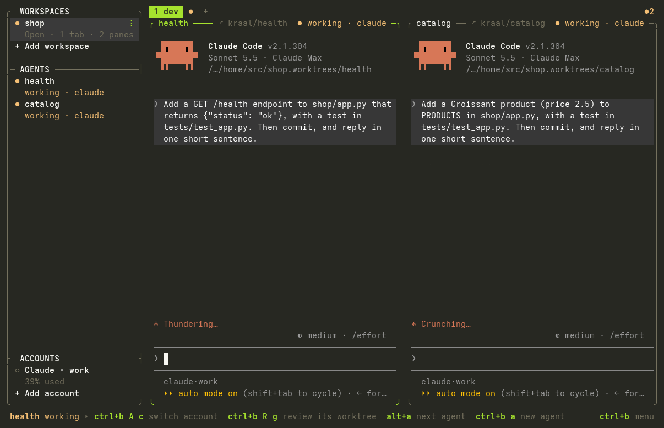This screenshot has width=664, height=428.
Task: Click Open · 1 tab · 2 panes summary
Action: [x=79, y=35]
